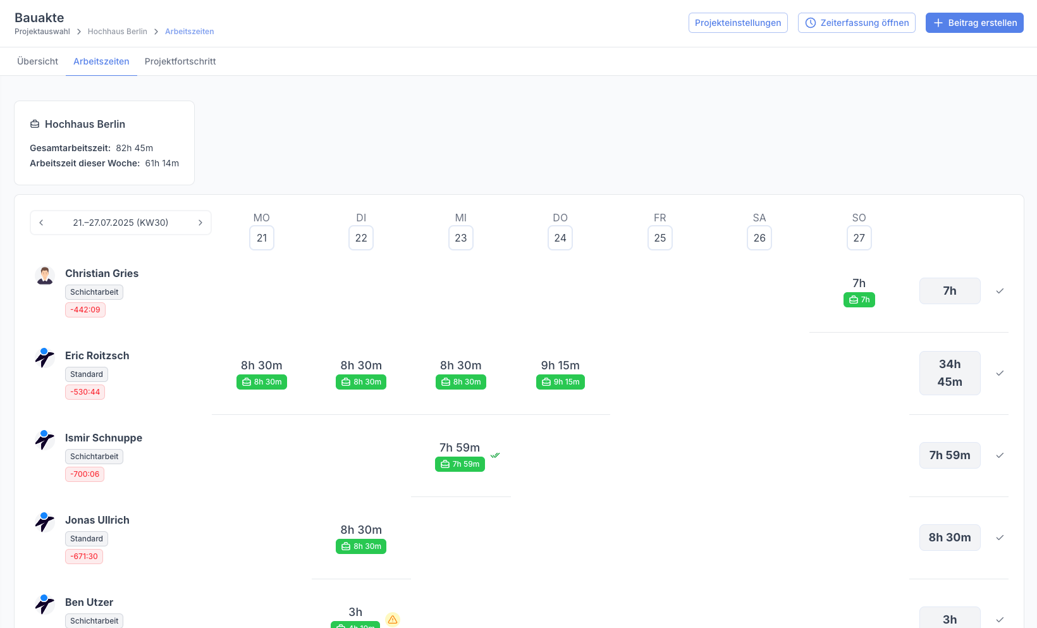Click week range 21.–27.07.2025 (KW30)
Viewport: 1037px width, 628px height.
point(121,223)
